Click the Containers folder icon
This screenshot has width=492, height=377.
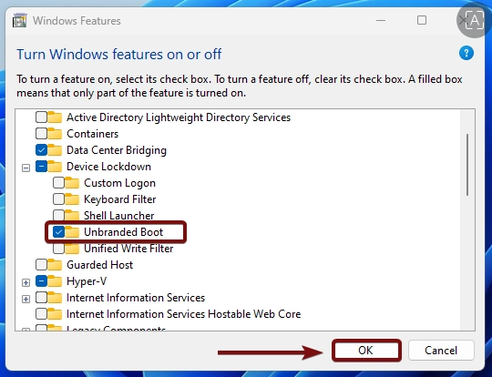click(55, 134)
